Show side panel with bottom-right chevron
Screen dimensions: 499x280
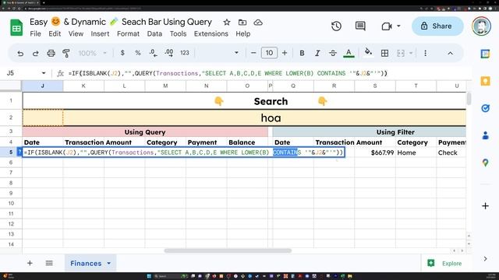pos(485,259)
